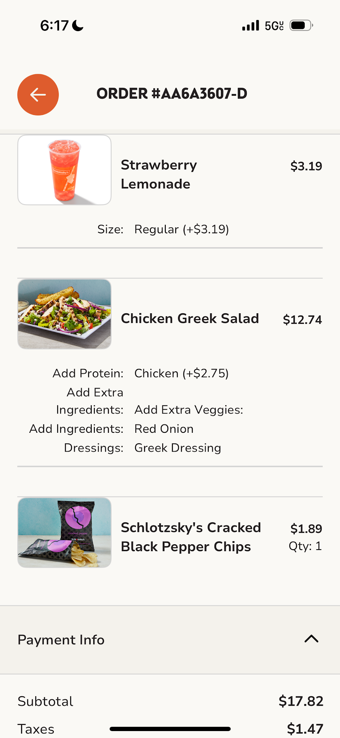Tap the orange back arrow button
The image size is (340, 738).
coord(38,95)
